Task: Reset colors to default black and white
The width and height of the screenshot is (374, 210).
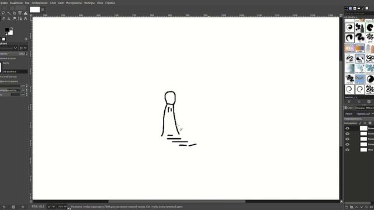Action: click(x=6, y=34)
